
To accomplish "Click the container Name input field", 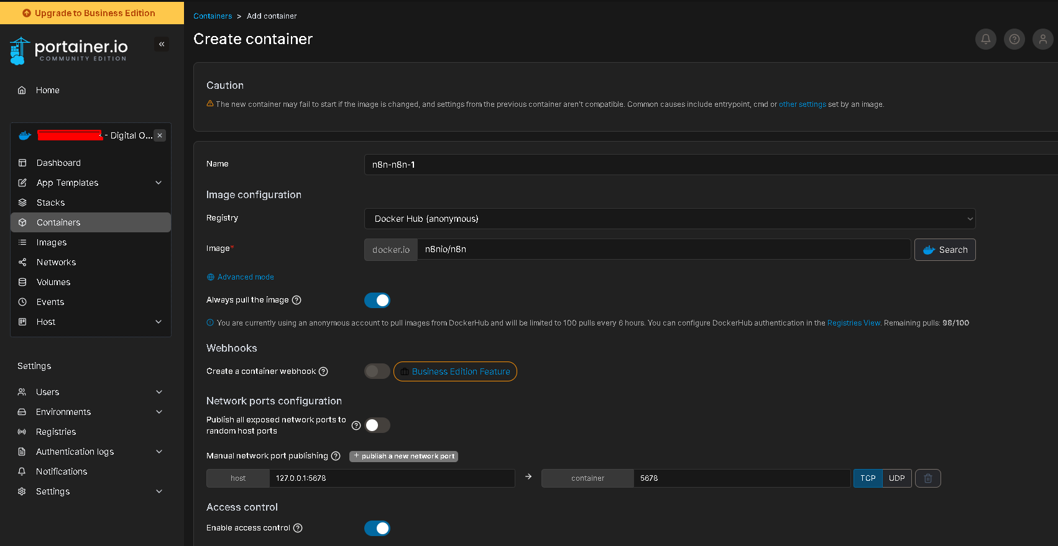I will [709, 165].
